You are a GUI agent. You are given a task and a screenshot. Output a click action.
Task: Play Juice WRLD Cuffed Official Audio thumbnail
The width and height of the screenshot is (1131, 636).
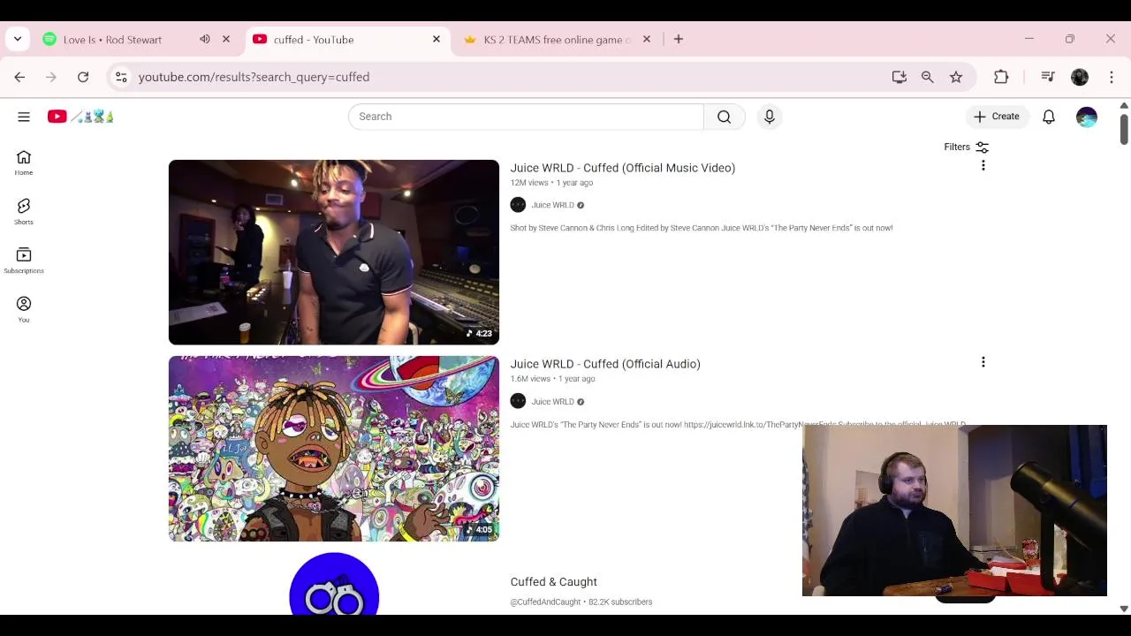pyautogui.click(x=334, y=449)
